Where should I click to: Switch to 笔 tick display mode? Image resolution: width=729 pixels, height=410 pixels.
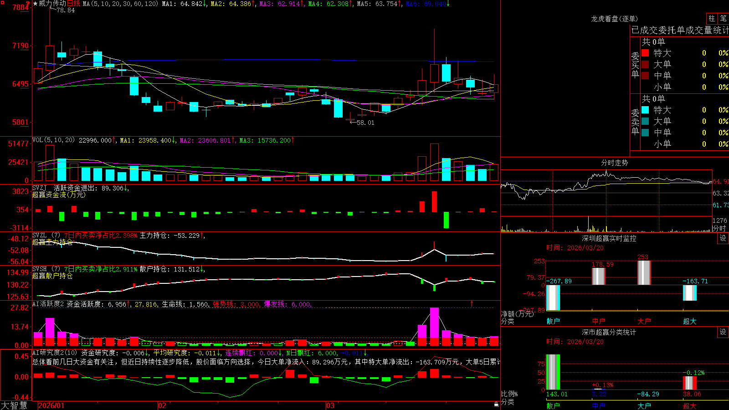coord(723,18)
